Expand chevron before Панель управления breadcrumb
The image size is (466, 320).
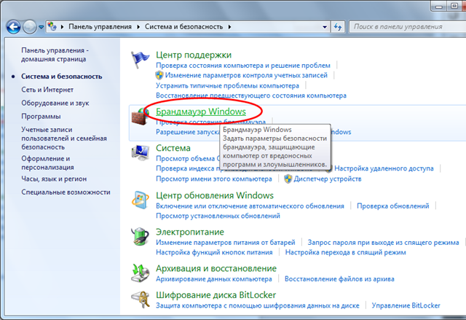point(63,27)
